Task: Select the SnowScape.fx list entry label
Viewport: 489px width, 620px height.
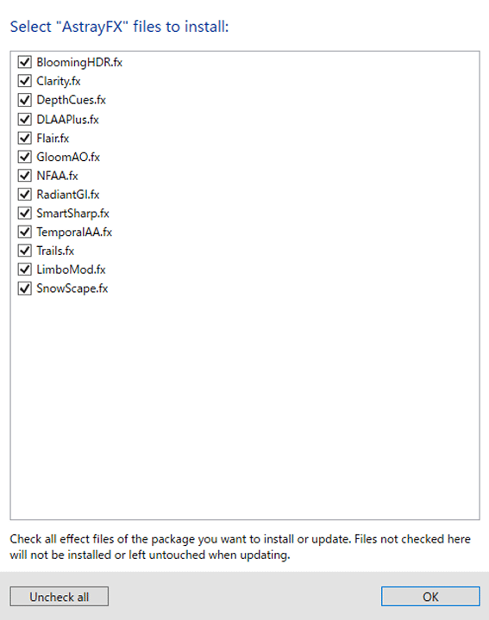Action: click(x=72, y=288)
